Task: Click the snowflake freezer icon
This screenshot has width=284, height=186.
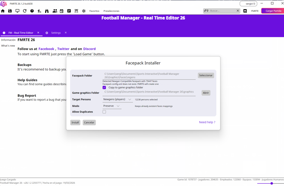Action: [x=84, y=11]
